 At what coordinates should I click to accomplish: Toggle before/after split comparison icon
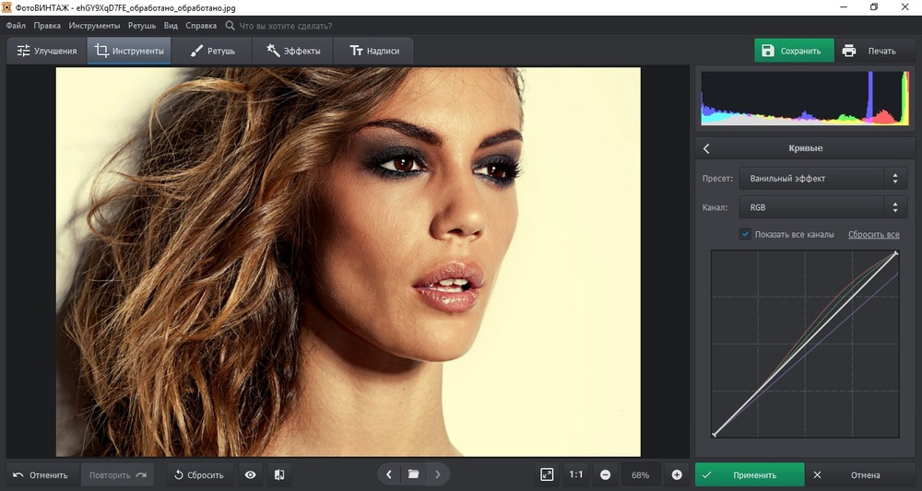click(279, 475)
